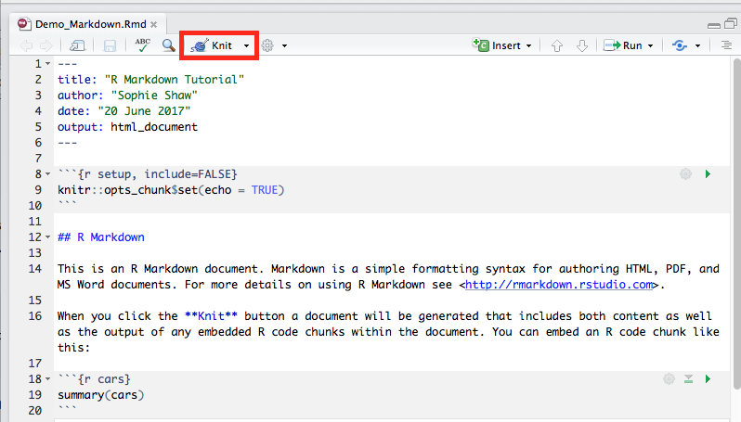Run the setup chunk green play icon
This screenshot has width=741, height=422.
tap(708, 174)
